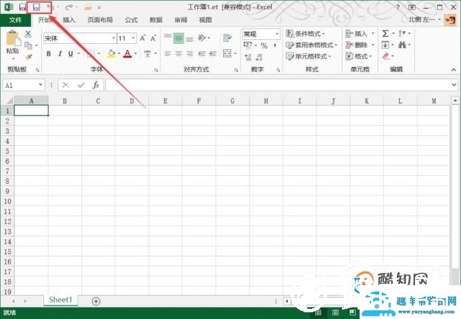Click Decrease Font Size button
The image size is (461, 319).
pyautogui.click(x=153, y=39)
